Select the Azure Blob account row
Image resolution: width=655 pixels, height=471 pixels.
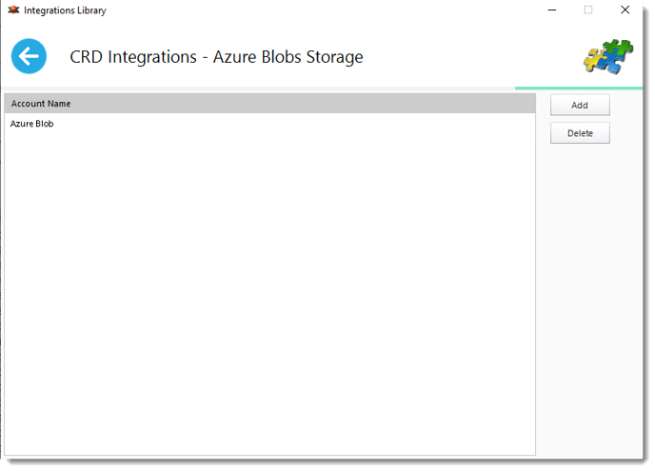[269, 124]
